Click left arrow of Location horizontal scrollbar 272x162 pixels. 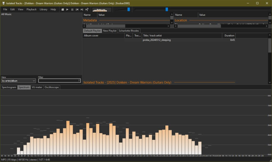176,26
